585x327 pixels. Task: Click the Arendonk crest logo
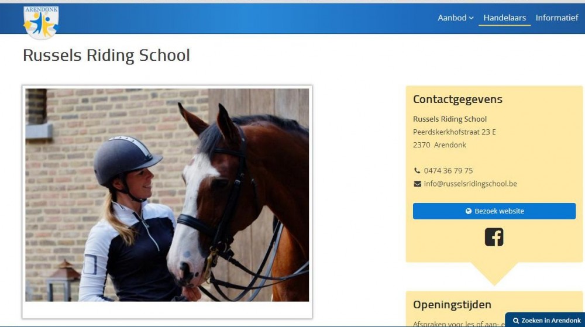coord(41,22)
